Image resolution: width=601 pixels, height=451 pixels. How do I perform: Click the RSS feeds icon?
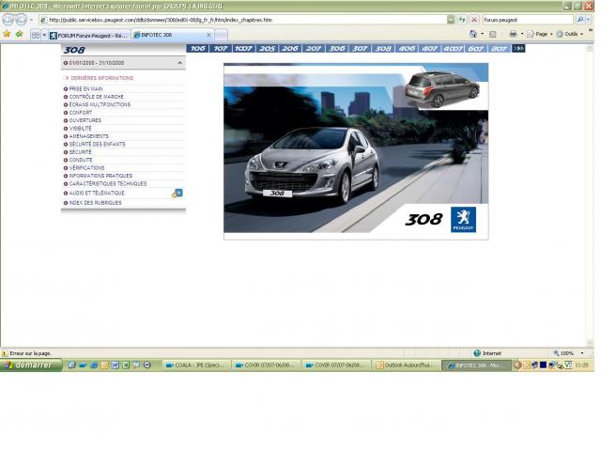(493, 35)
